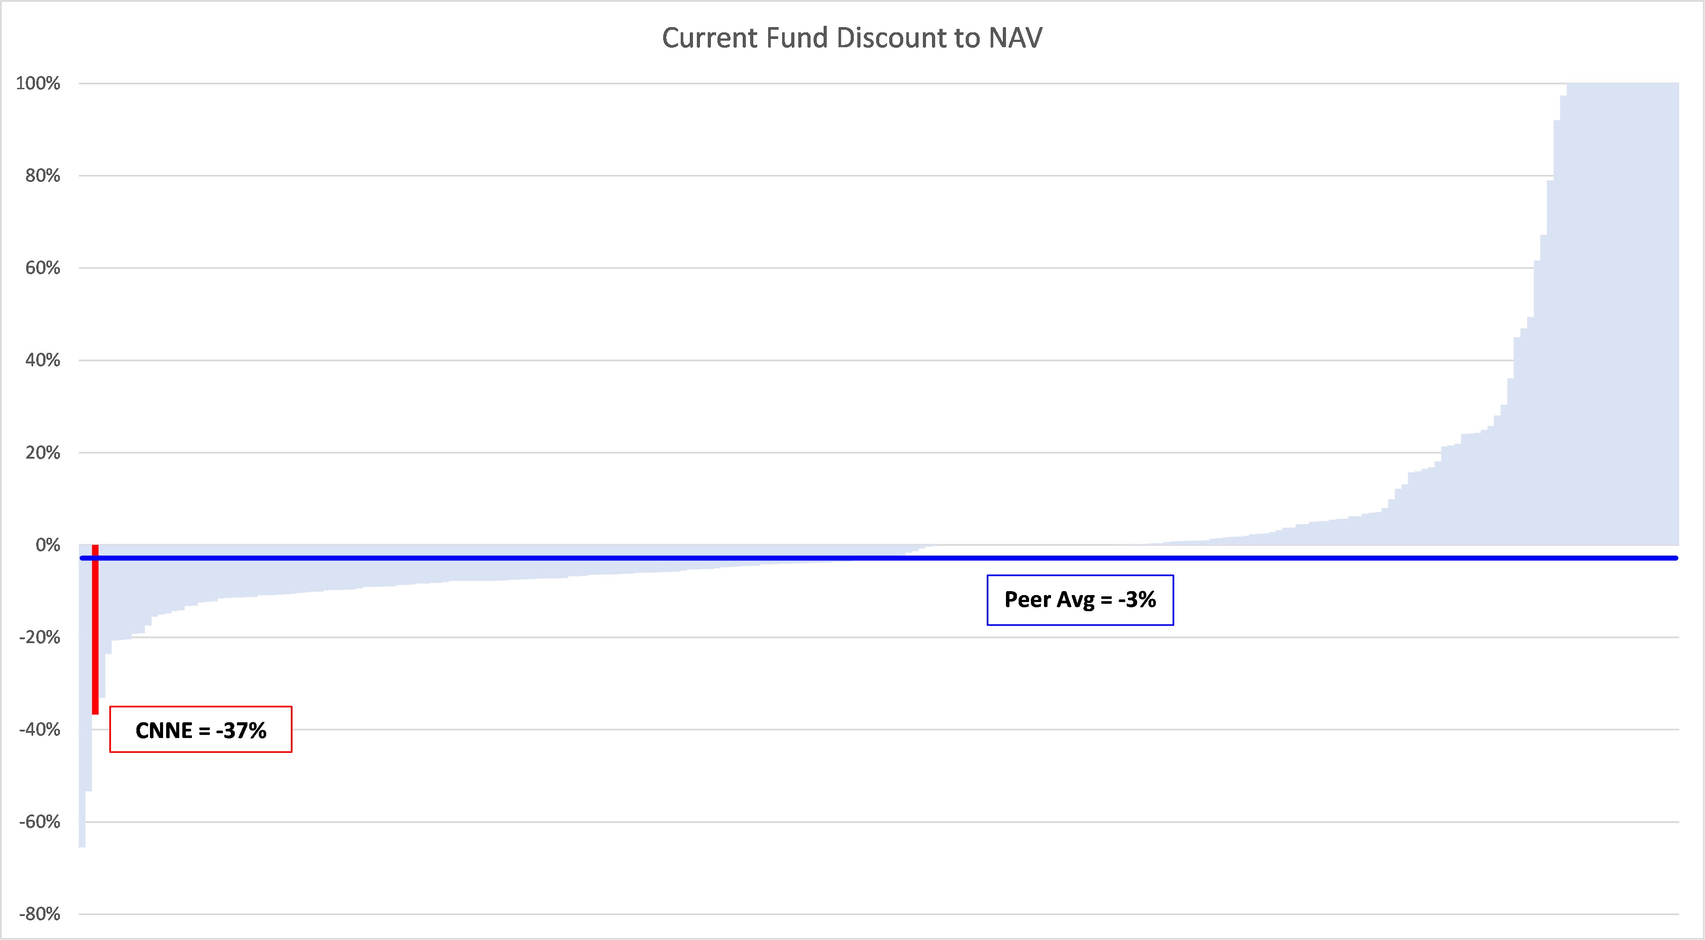Select the CNNE = -37% label box
The width and height of the screenshot is (1705, 940).
[x=201, y=730]
